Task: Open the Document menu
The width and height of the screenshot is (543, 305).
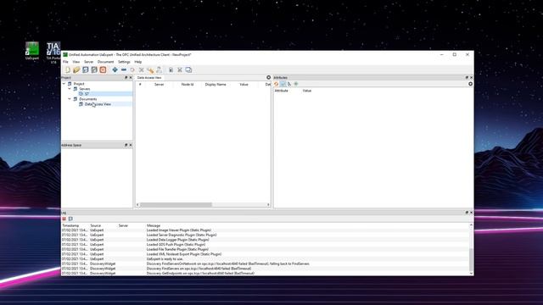Action: click(x=105, y=62)
